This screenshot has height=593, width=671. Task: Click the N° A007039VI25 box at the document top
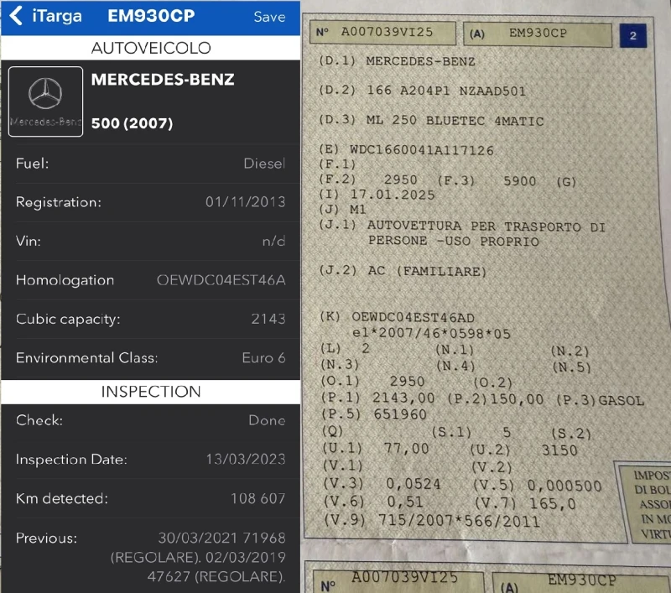(x=382, y=33)
